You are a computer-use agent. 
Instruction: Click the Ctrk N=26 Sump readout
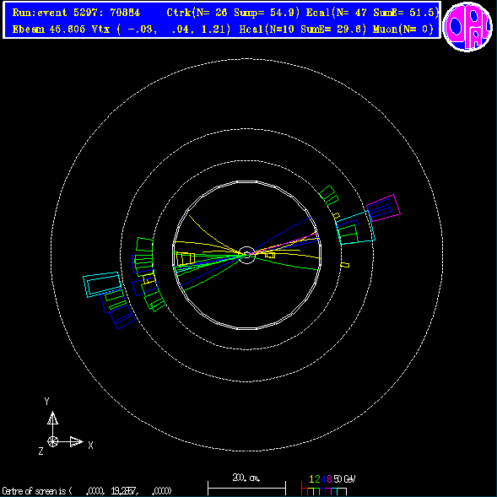click(233, 13)
